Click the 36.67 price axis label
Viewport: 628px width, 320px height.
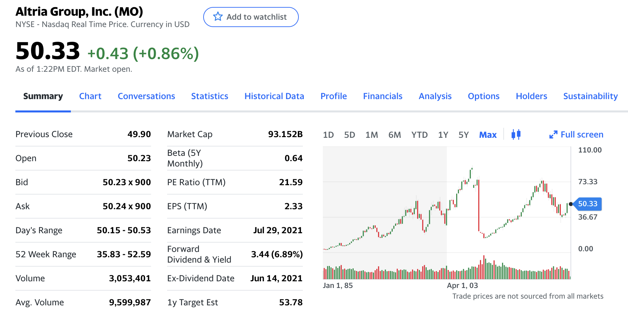click(x=588, y=217)
